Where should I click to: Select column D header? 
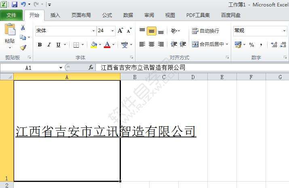pos(193,77)
